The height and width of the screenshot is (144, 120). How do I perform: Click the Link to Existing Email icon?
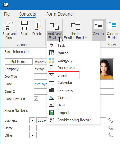(76, 25)
